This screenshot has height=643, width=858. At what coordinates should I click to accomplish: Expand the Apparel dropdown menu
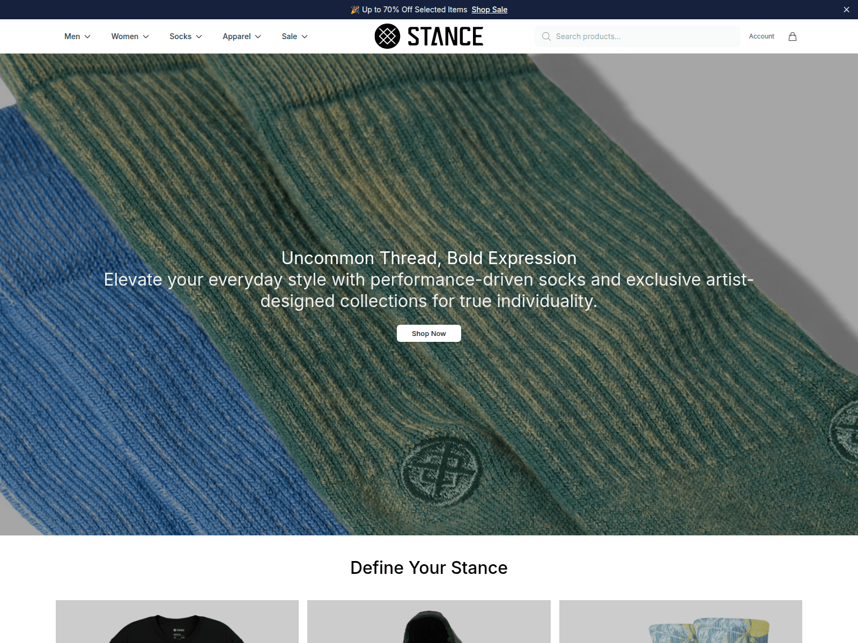242,36
